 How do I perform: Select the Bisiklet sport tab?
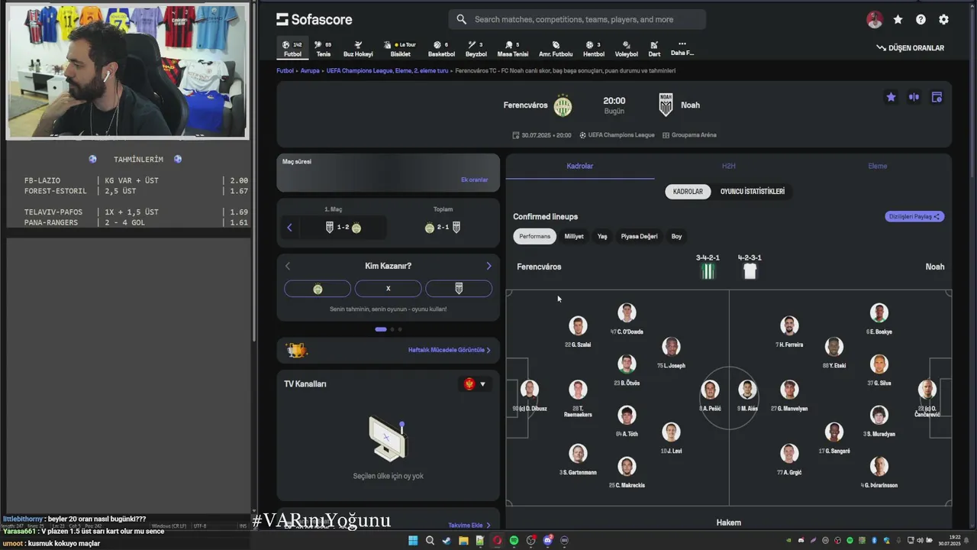(401, 49)
